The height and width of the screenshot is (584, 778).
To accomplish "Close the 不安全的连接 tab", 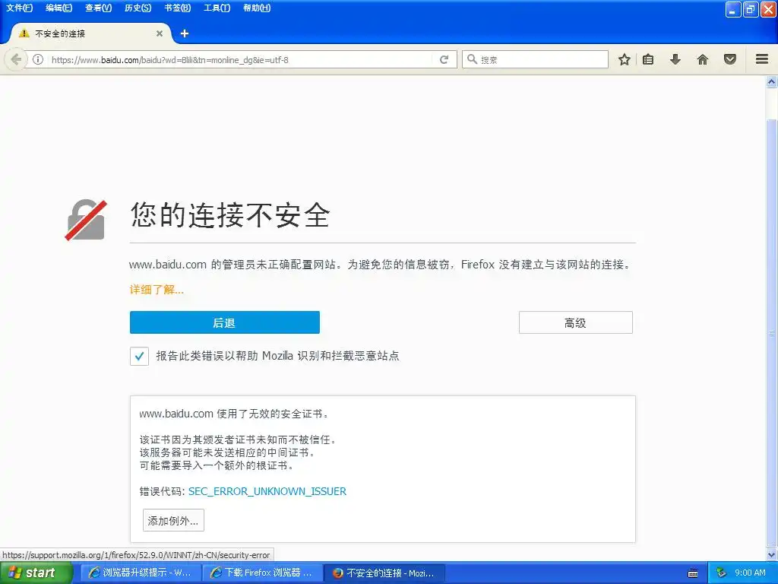I will pyautogui.click(x=160, y=33).
